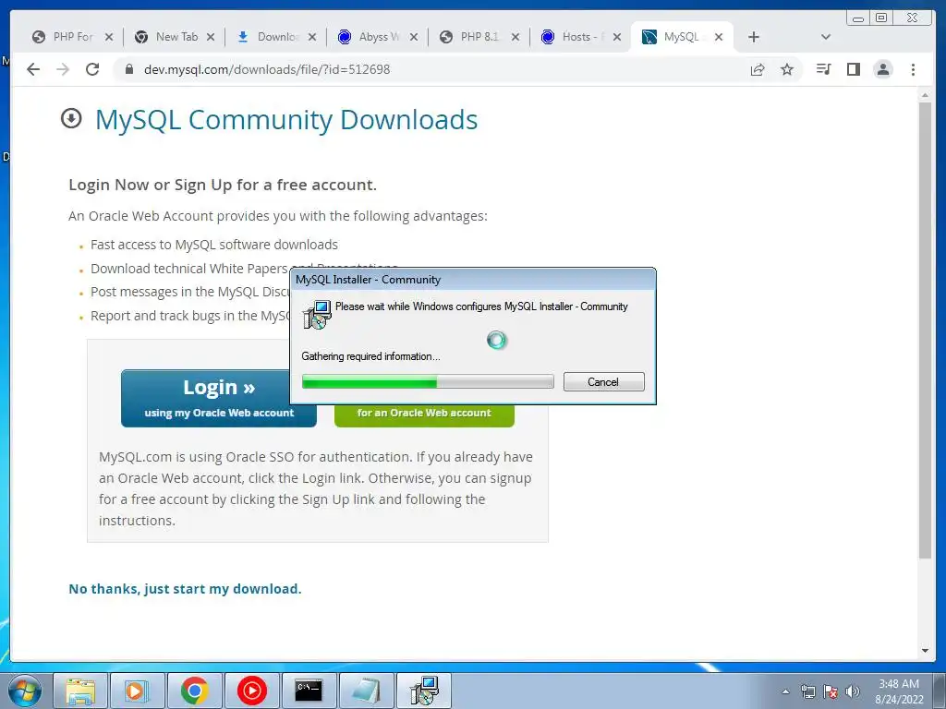Click the volume speaker tray icon
Screen dimensions: 946x709
click(x=853, y=691)
